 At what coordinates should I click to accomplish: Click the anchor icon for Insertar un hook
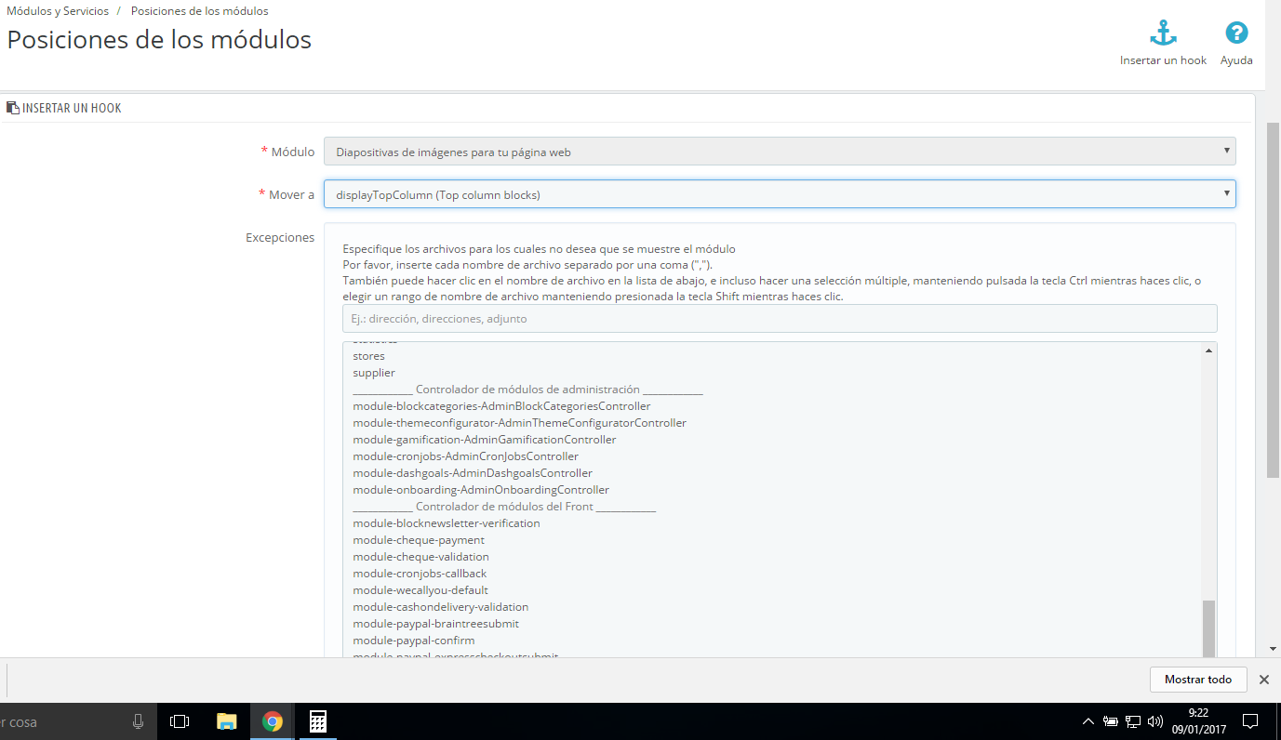click(x=1163, y=33)
